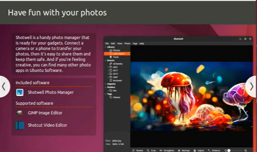Viewport: 257px width, 152px height.
Task: Click the Shotwell Photo Manager icon
Action: (x=20, y=92)
